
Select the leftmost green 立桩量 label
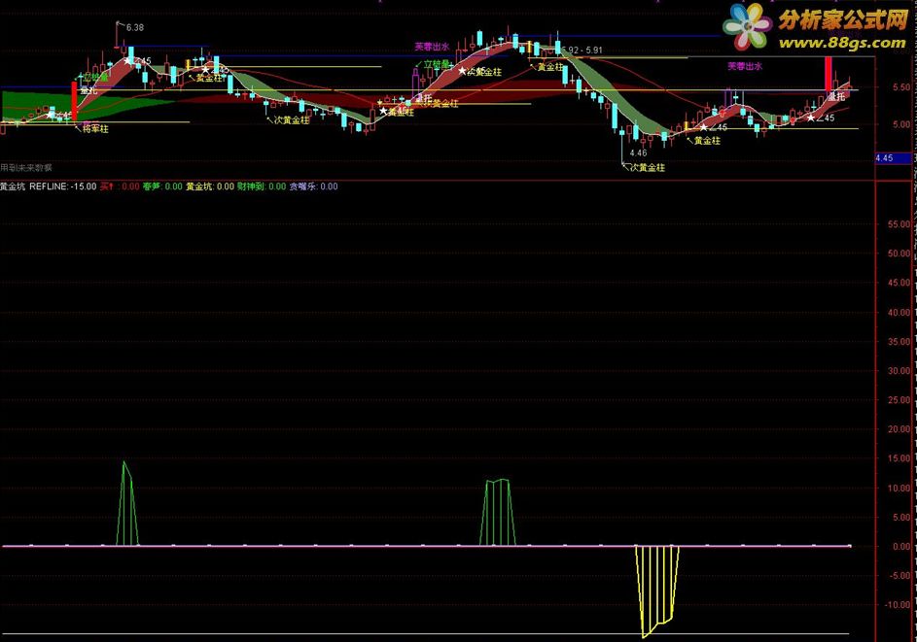tap(96, 77)
